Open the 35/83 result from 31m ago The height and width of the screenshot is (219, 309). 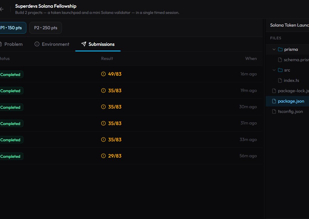pos(115,123)
